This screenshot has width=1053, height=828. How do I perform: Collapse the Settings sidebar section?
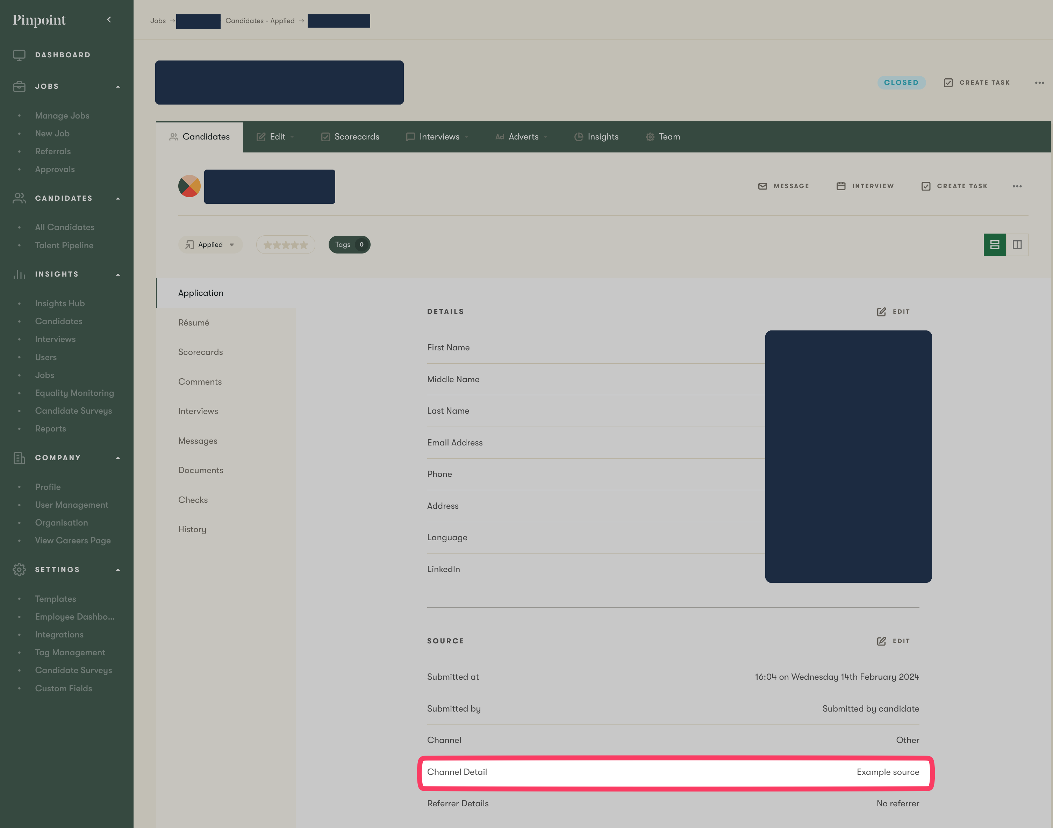coord(118,570)
